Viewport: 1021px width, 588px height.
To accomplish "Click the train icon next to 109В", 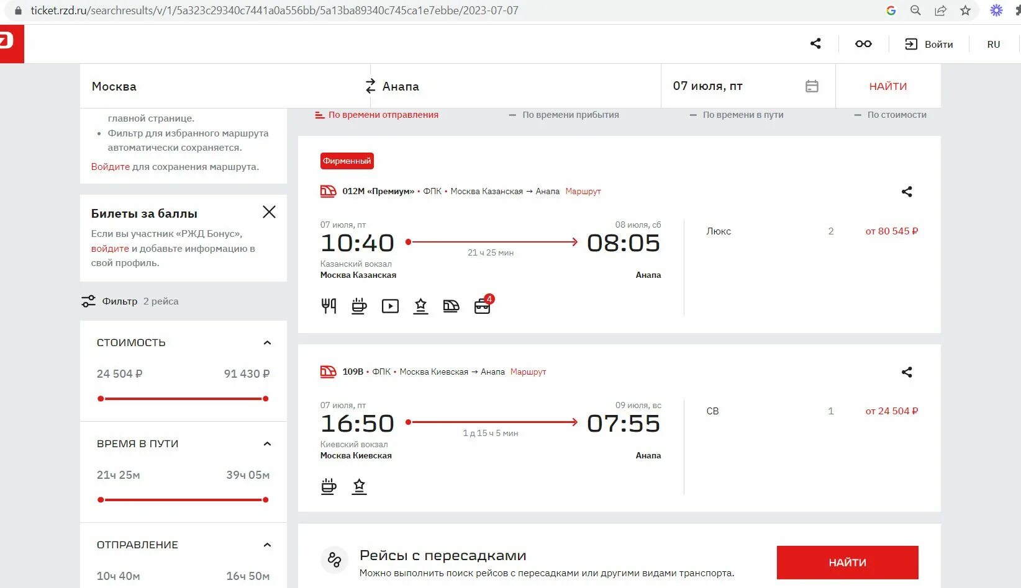I will (328, 372).
